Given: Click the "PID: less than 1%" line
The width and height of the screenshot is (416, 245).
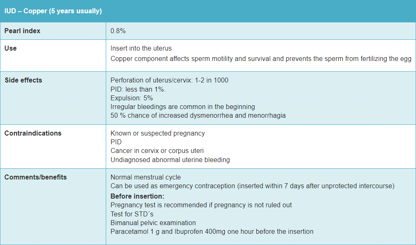Looking at the screenshot, I should coord(138,89).
